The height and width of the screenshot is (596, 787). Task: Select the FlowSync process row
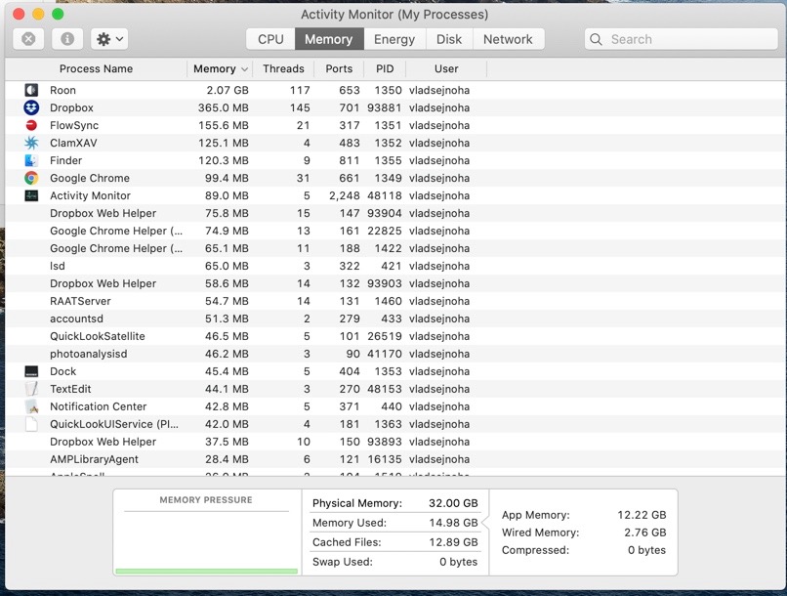click(395, 125)
